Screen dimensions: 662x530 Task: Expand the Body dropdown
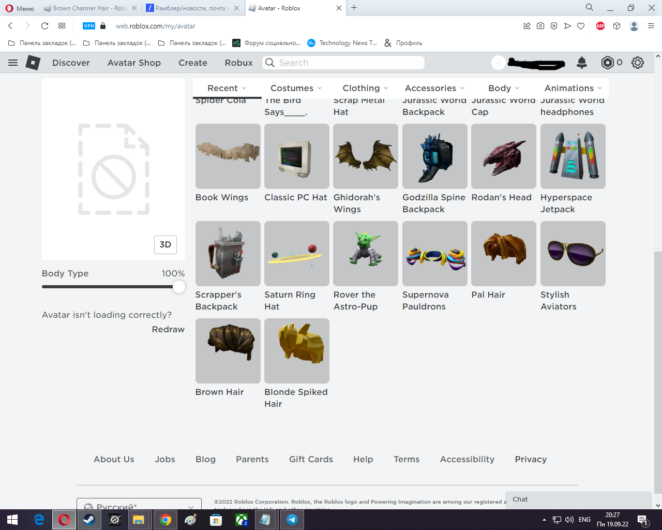[504, 88]
